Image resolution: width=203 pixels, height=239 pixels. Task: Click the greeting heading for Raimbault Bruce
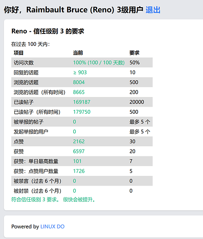pos(73,10)
